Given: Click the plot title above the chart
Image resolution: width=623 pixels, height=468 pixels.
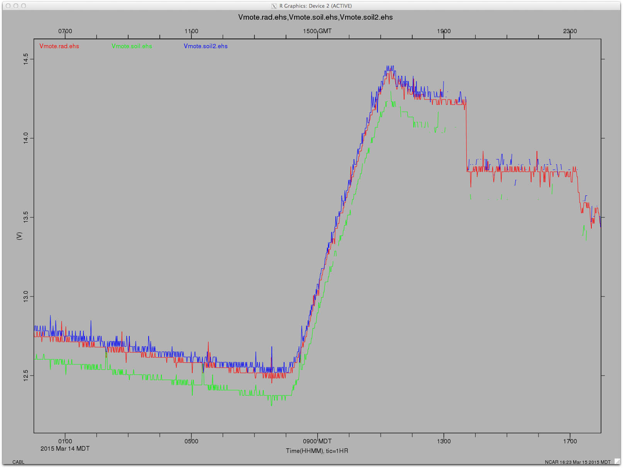Looking at the screenshot, I should point(315,17).
